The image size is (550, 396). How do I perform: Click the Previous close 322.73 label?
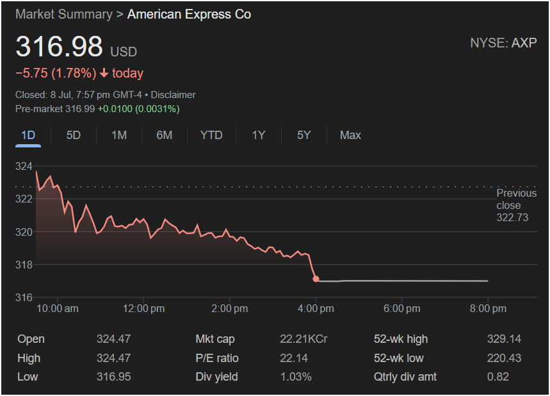(x=516, y=206)
